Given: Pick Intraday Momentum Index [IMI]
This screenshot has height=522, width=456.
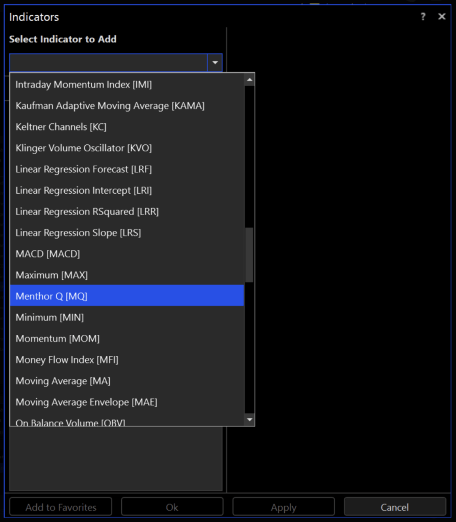Looking at the screenshot, I should [x=82, y=85].
